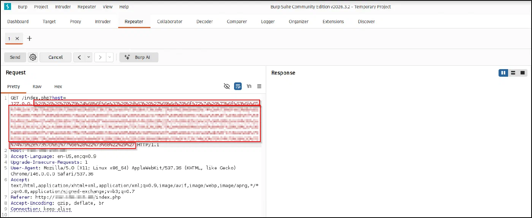The height and width of the screenshot is (218, 532).
Task: Click the Accept-Language header line
Action: point(54,156)
